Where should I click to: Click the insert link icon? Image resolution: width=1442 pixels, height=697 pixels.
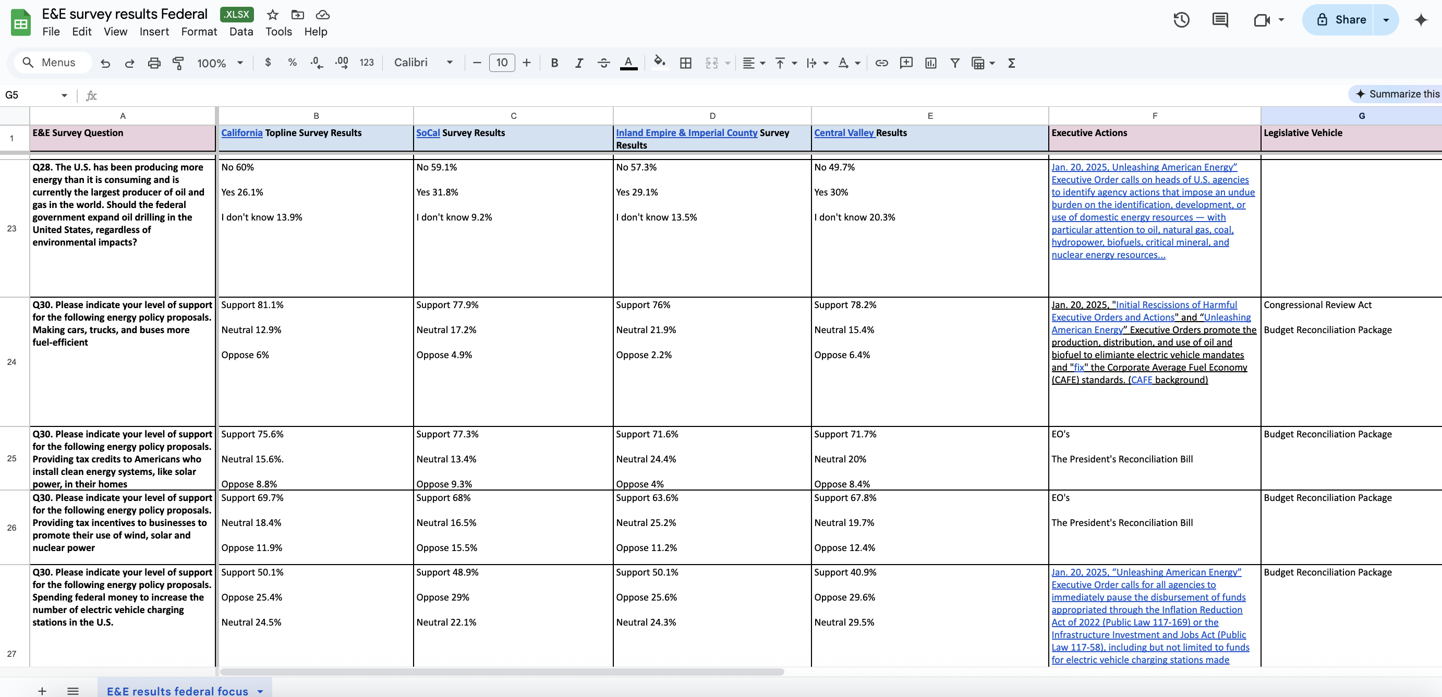pyautogui.click(x=881, y=63)
